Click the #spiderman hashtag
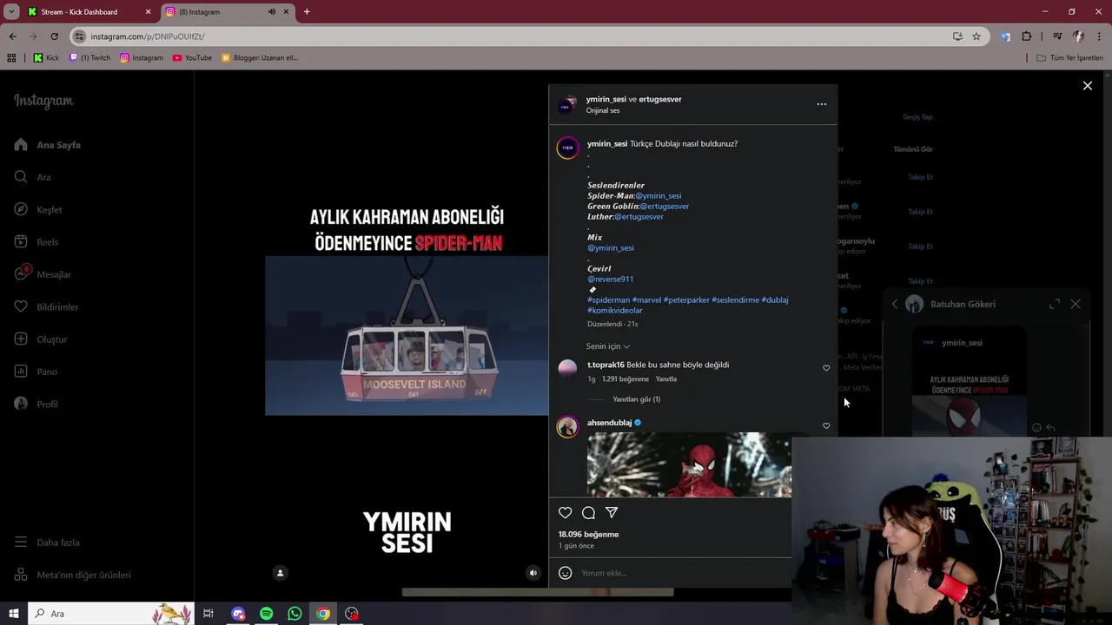1112x625 pixels. pos(608,300)
